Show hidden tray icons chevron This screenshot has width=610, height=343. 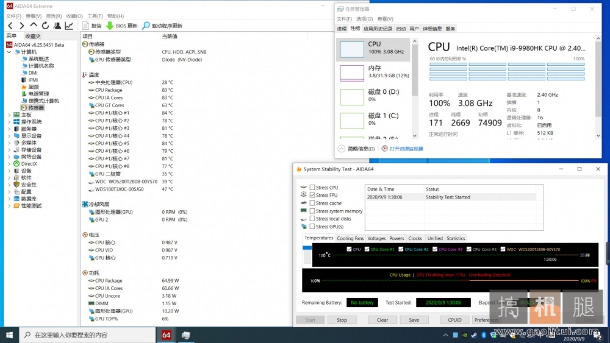tap(445, 335)
